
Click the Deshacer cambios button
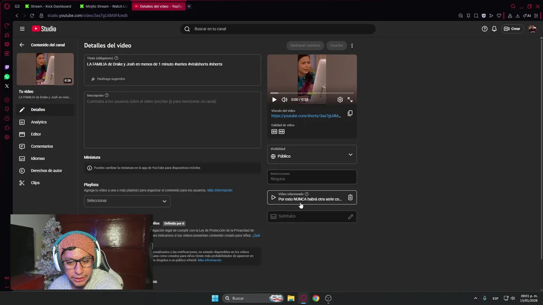coord(305,45)
